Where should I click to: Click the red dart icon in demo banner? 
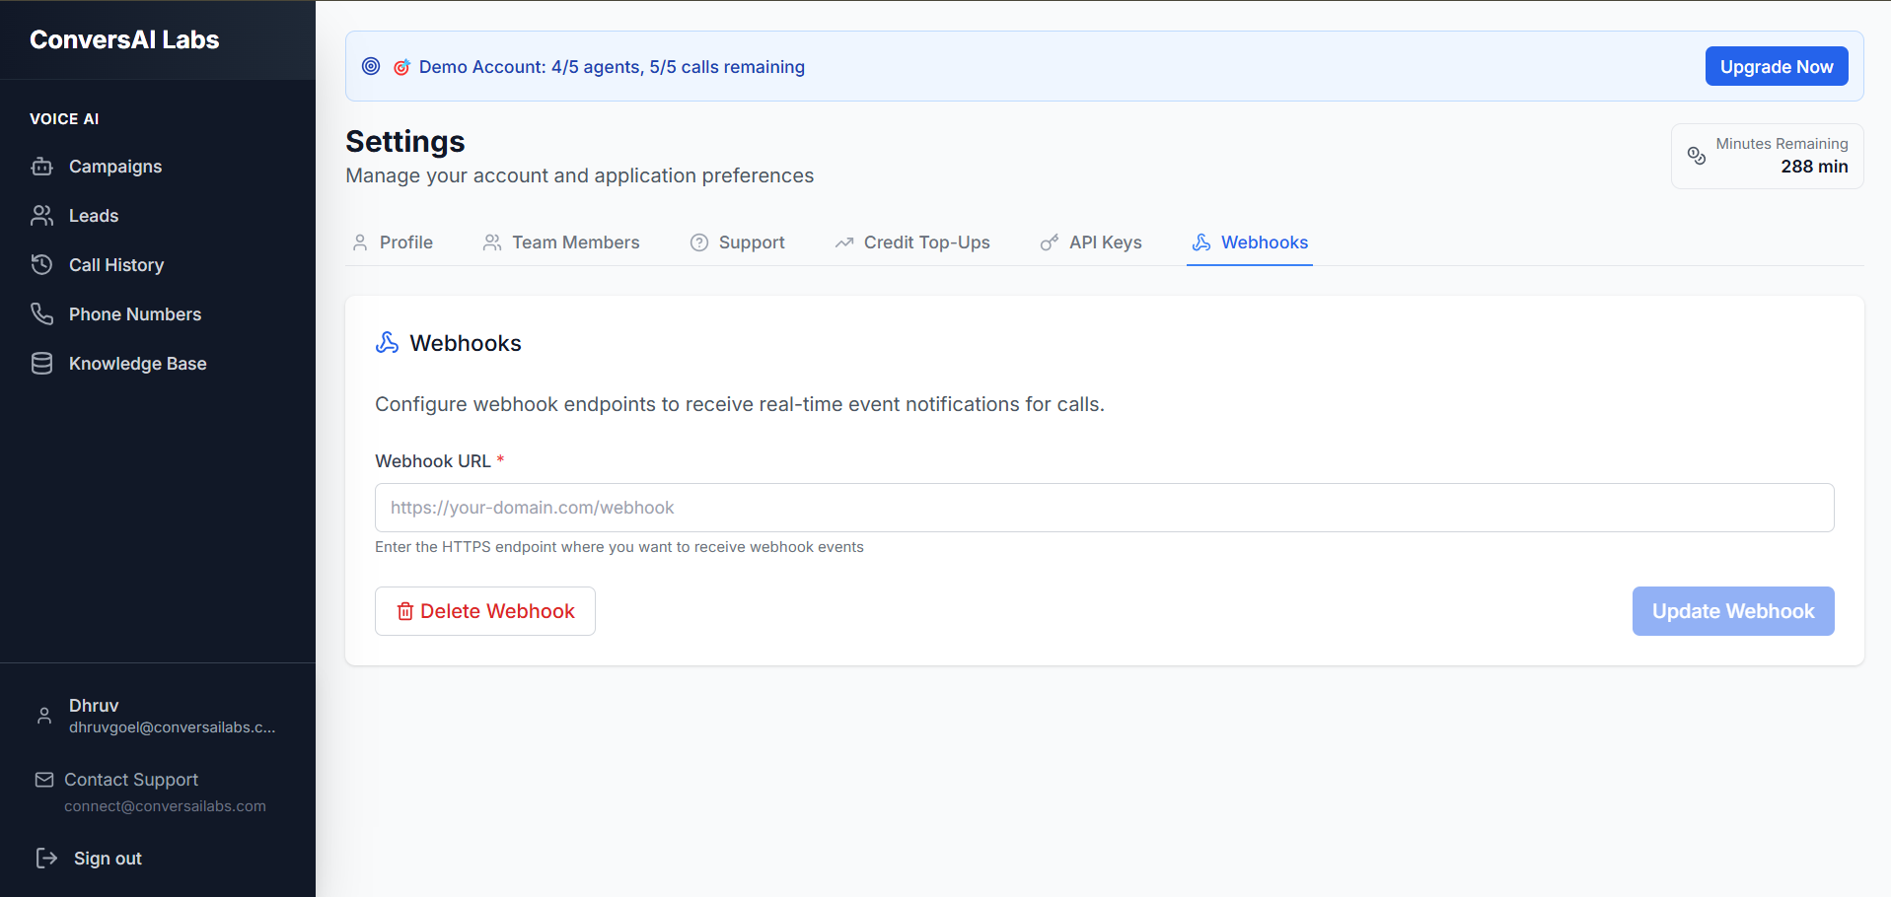[401, 67]
